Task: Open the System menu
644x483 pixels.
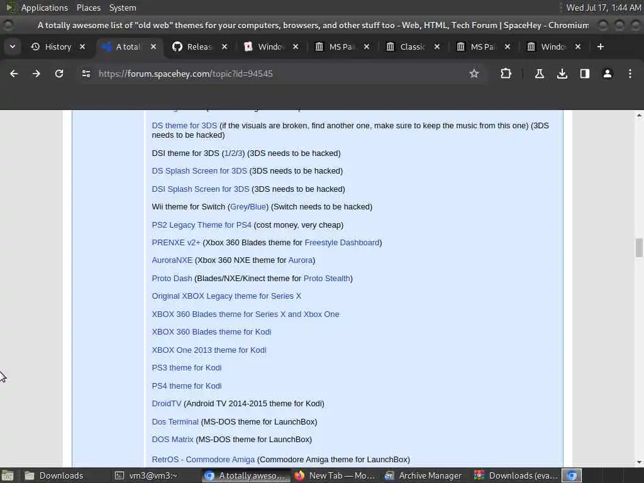Action: click(x=123, y=8)
